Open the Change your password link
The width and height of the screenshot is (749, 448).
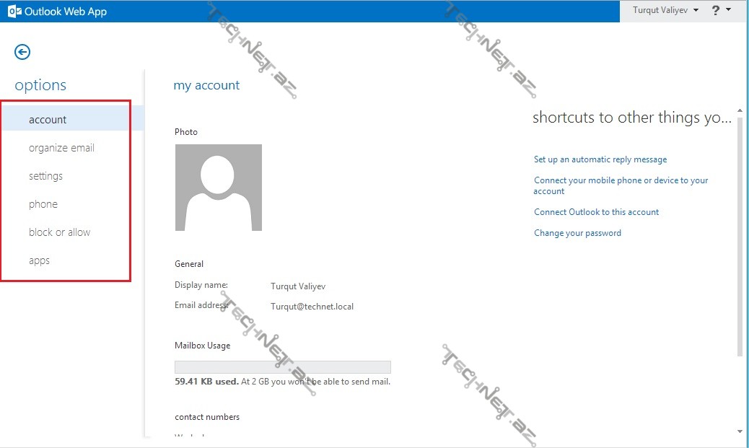pyautogui.click(x=577, y=233)
